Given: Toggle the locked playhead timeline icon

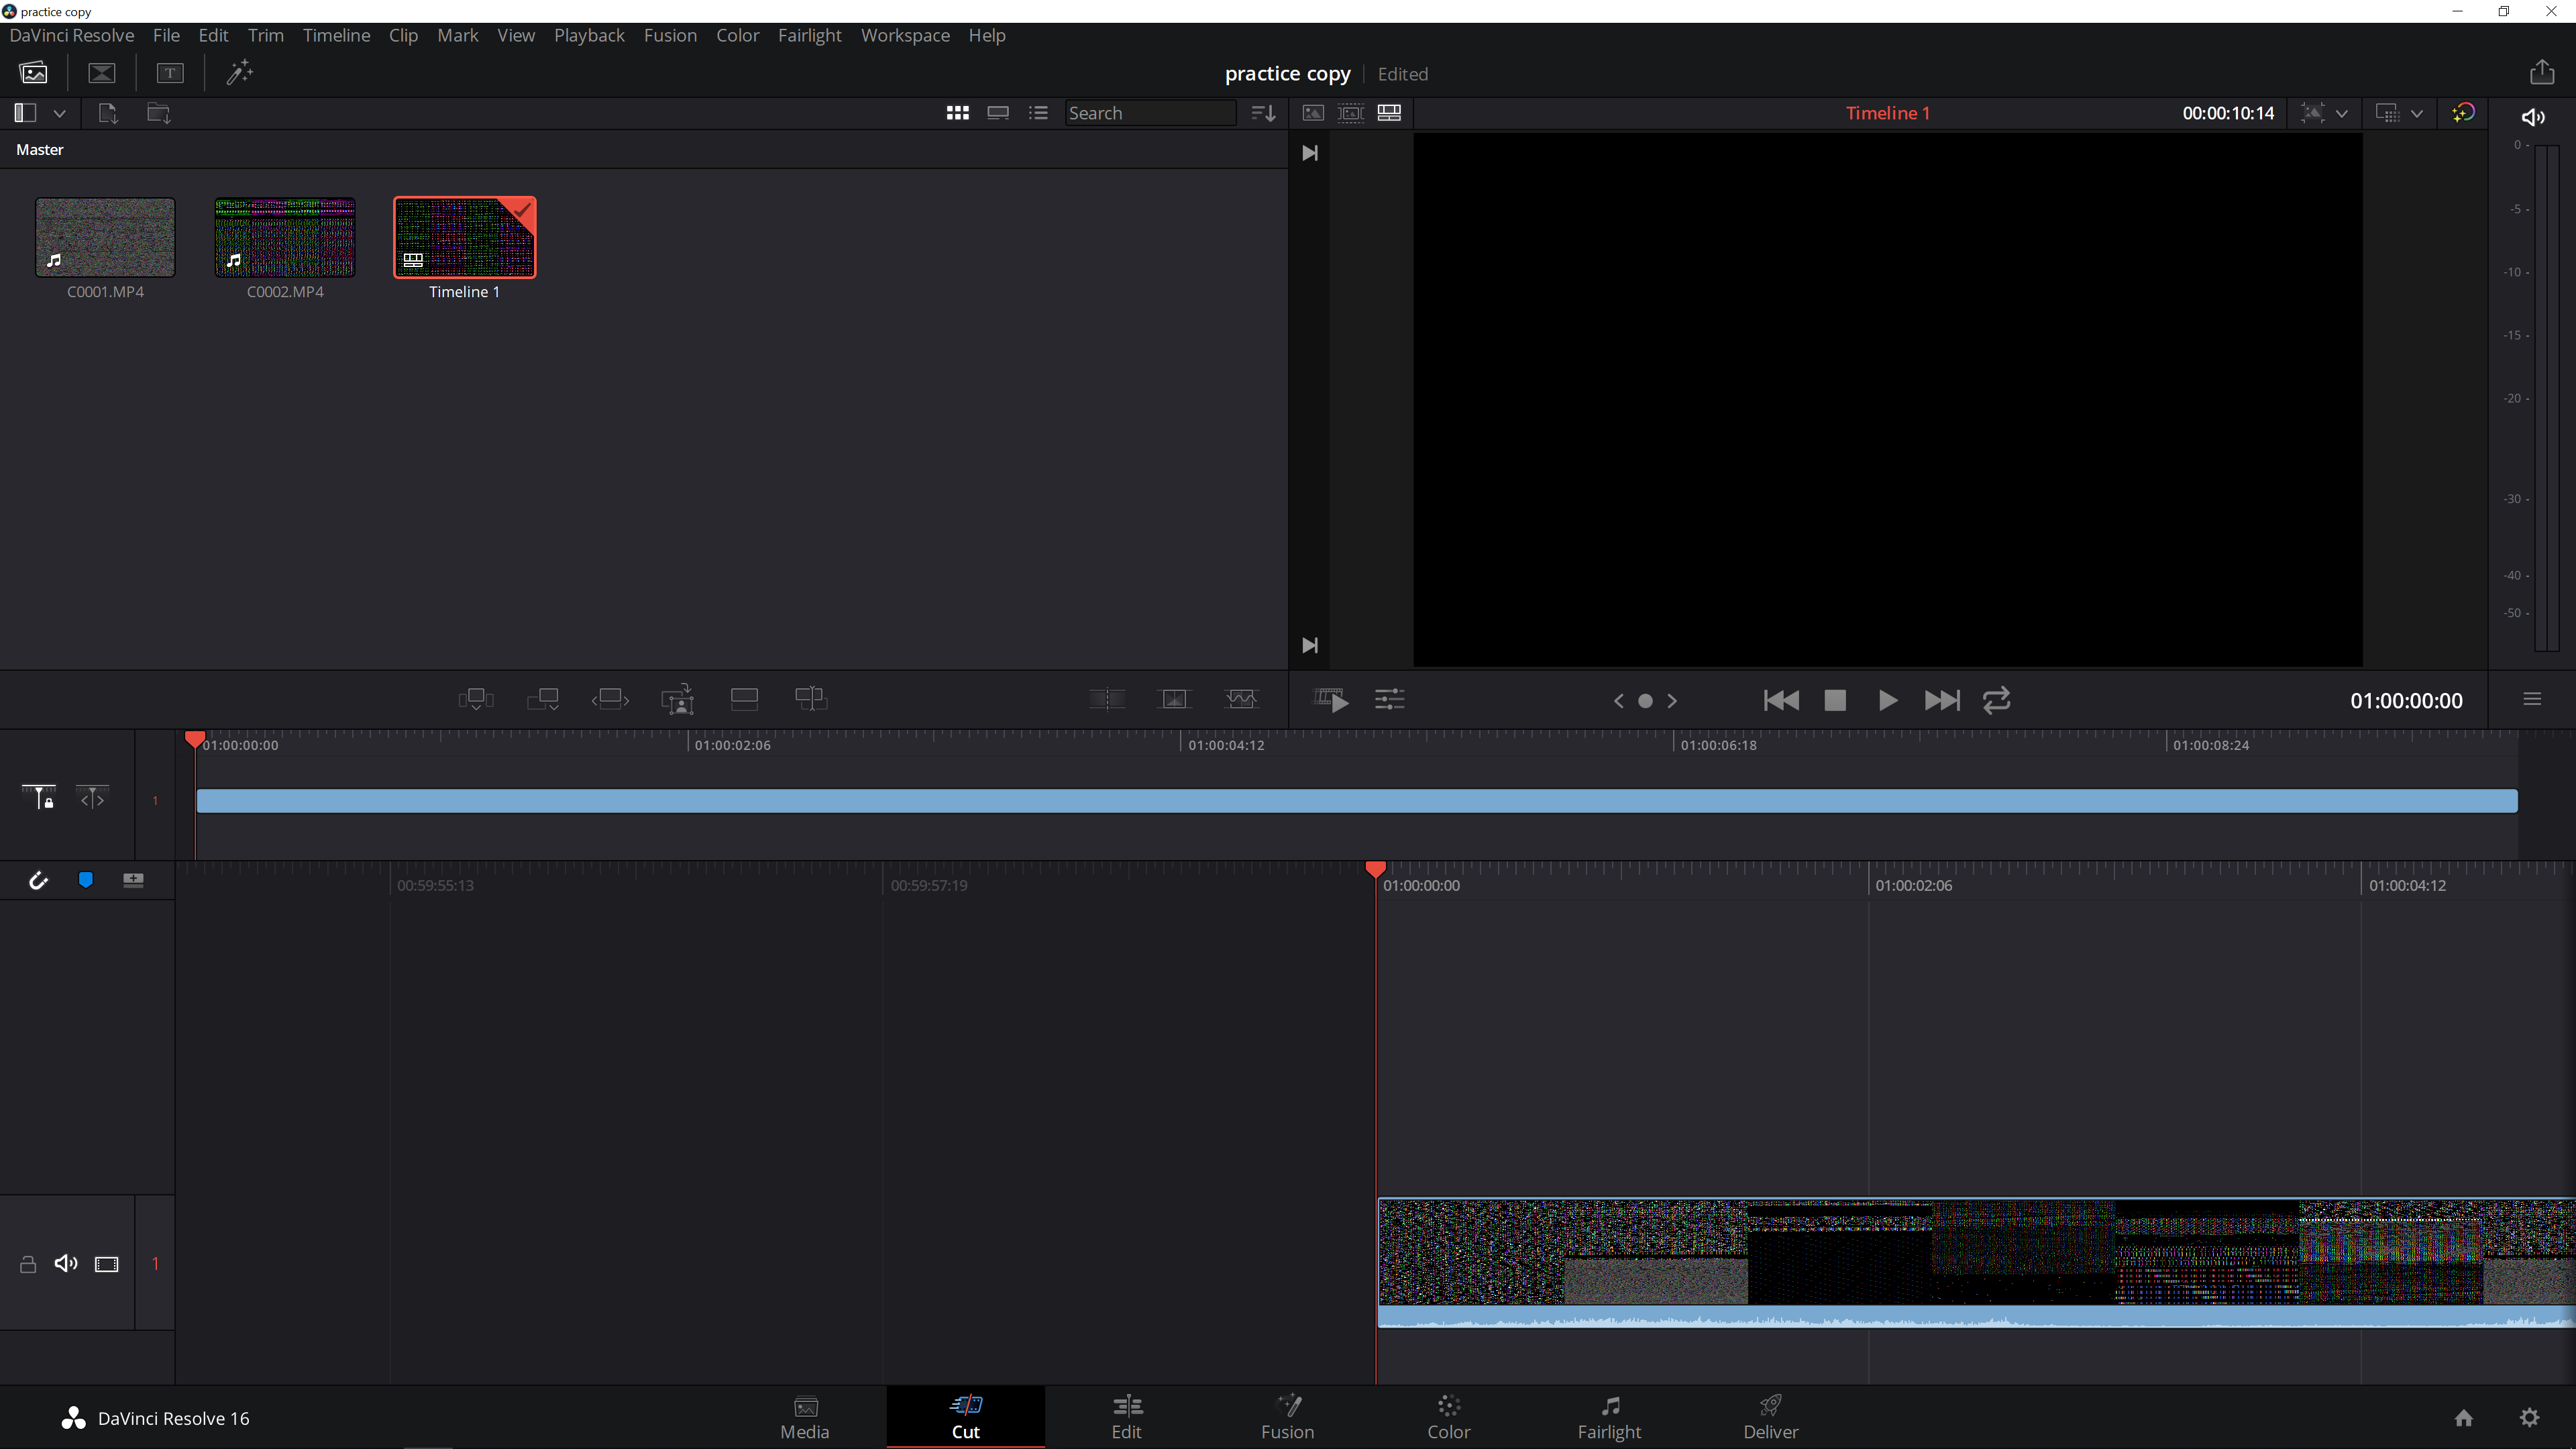Looking at the screenshot, I should pos(39,797).
